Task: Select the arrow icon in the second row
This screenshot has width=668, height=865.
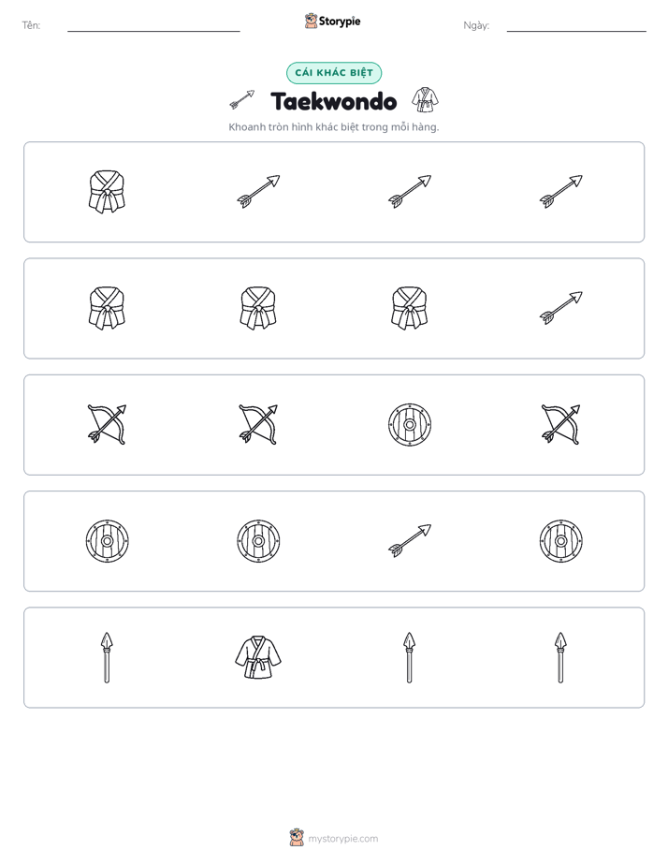Action: tap(560, 308)
